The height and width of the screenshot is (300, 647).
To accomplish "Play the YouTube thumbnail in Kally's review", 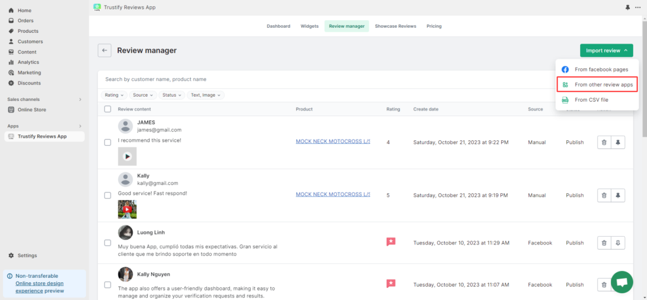I will [x=127, y=209].
